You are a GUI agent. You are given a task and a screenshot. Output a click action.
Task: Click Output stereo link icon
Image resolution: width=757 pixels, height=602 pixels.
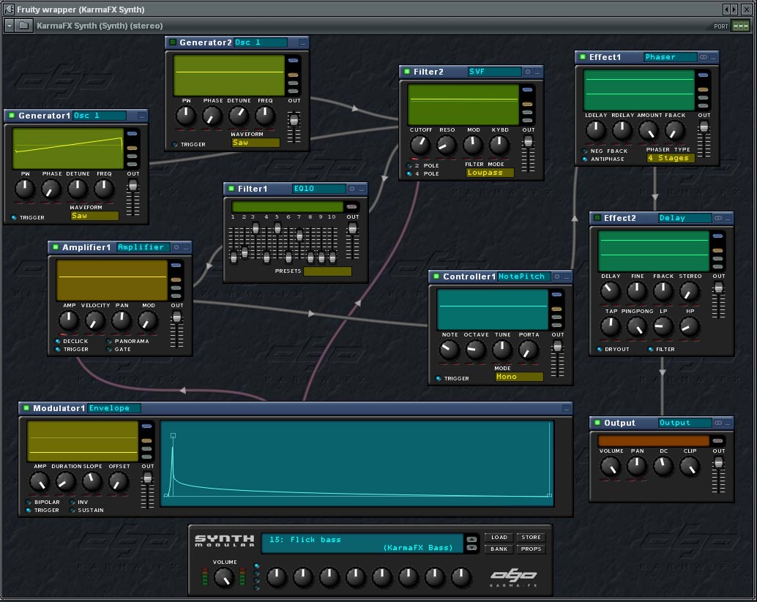tap(718, 423)
